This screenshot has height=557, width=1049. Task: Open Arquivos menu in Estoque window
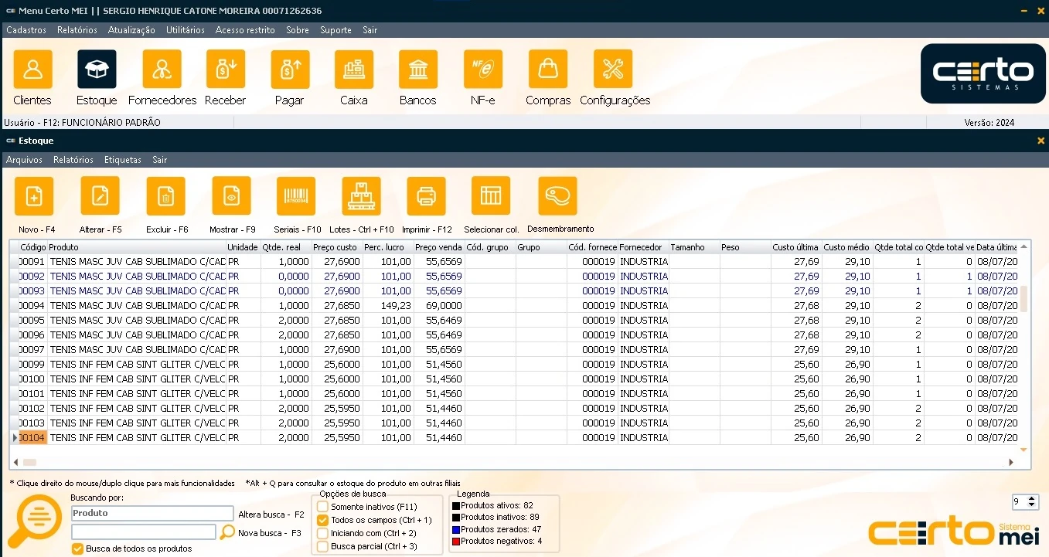(24, 160)
